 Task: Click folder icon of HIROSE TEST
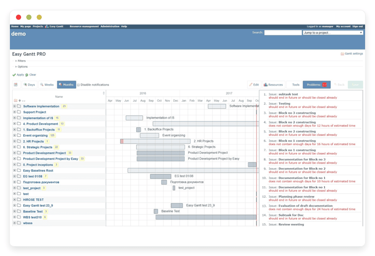(x=19, y=199)
